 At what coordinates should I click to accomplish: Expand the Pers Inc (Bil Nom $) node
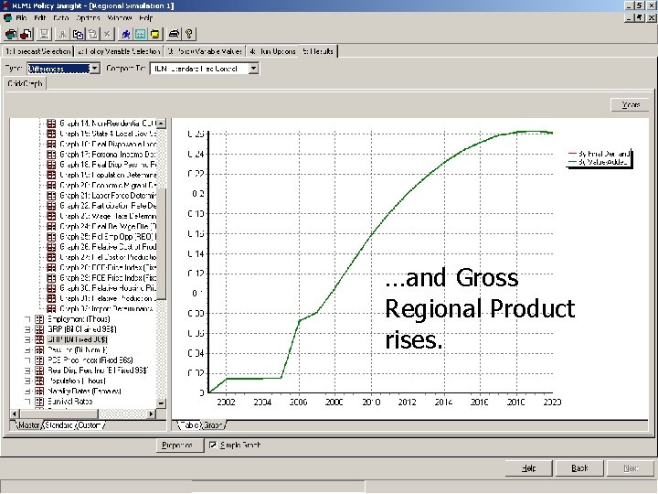[x=27, y=349]
